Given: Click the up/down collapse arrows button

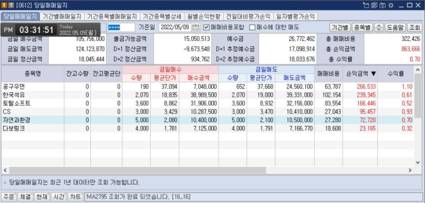Looking at the screenshot, I should click(x=379, y=28).
